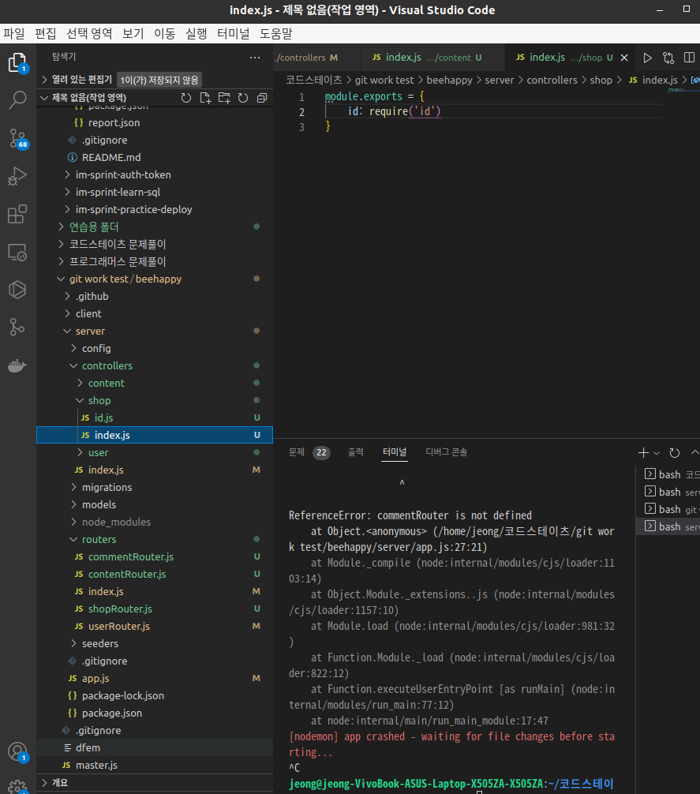
Task: Open the Accounts menu icon
Action: point(17,752)
